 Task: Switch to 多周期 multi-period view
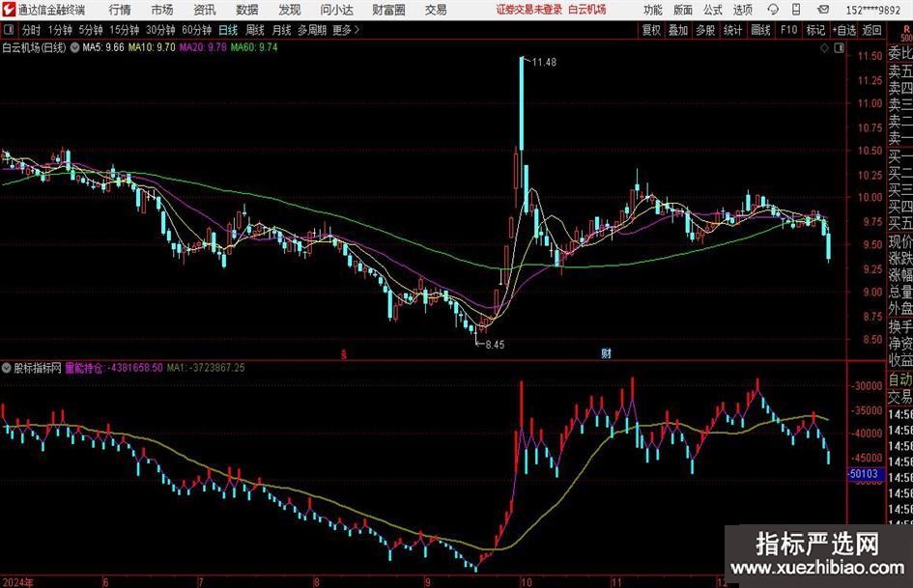click(x=312, y=30)
